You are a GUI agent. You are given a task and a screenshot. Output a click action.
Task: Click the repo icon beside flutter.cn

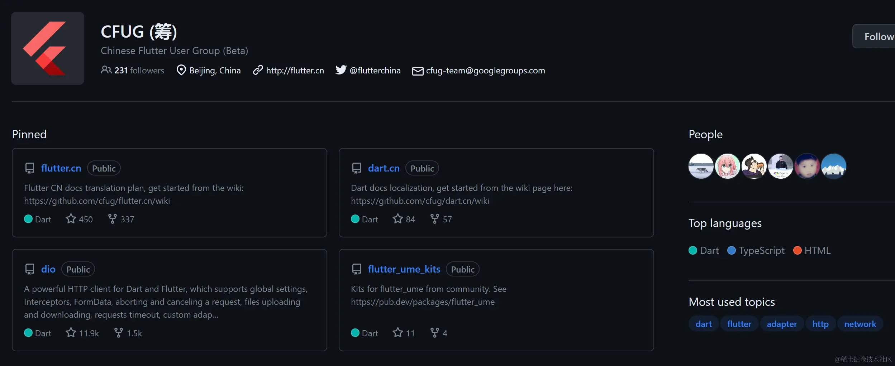(x=30, y=168)
